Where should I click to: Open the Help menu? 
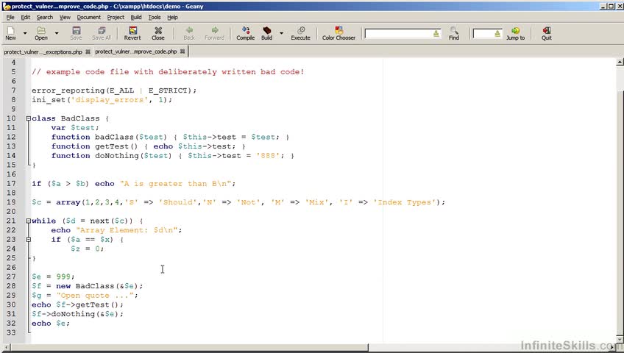pos(172,17)
